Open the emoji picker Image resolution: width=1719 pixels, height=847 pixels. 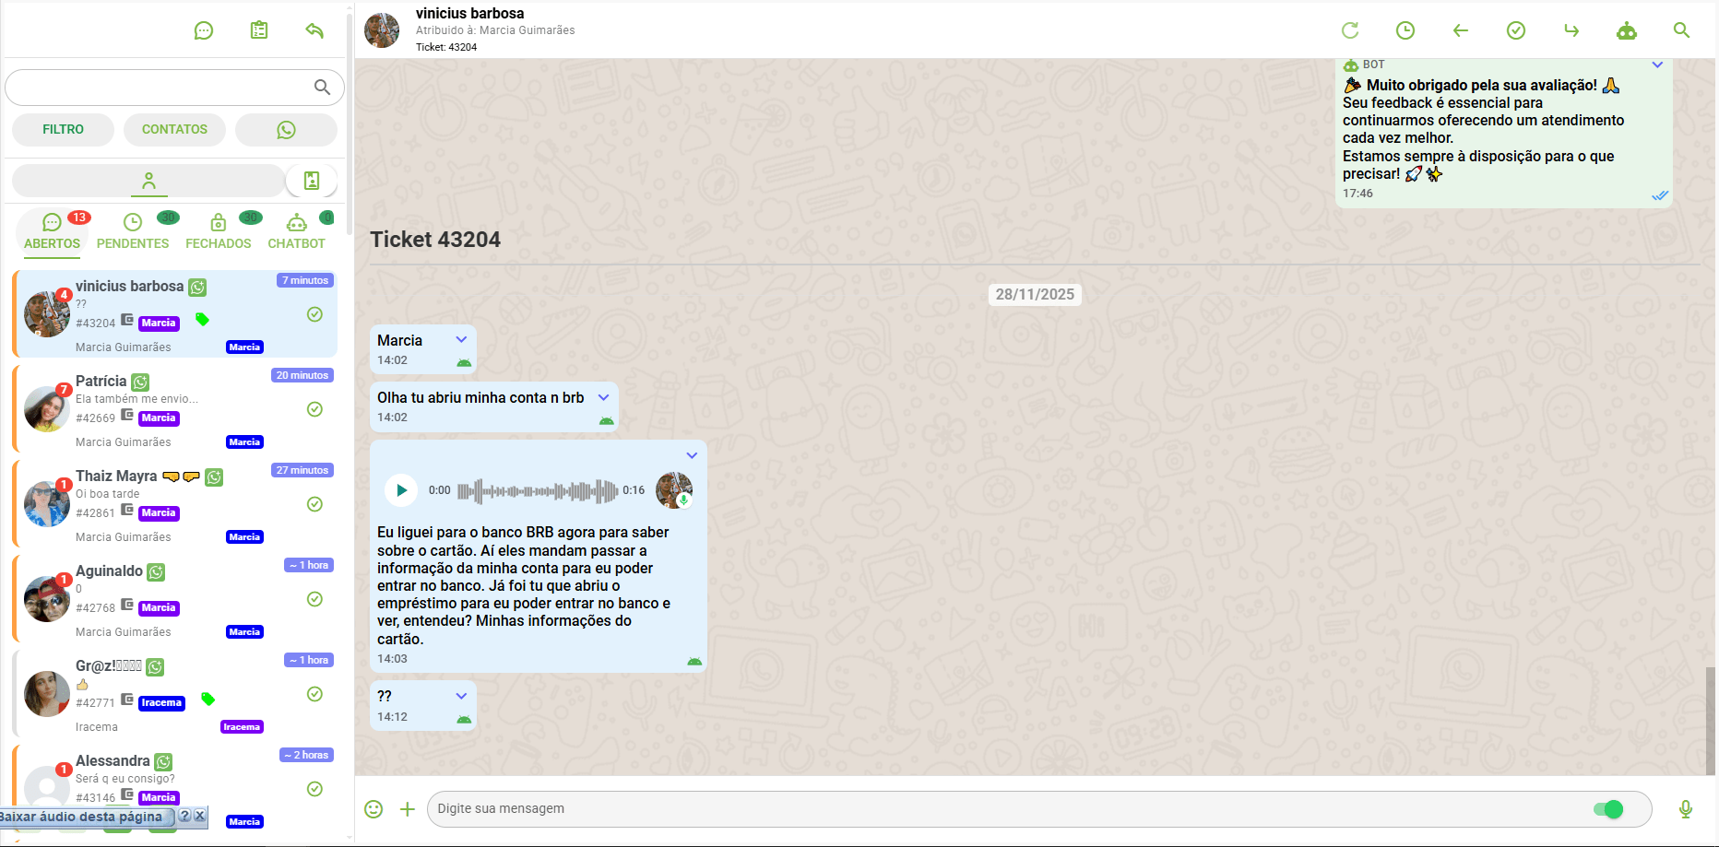tap(373, 809)
